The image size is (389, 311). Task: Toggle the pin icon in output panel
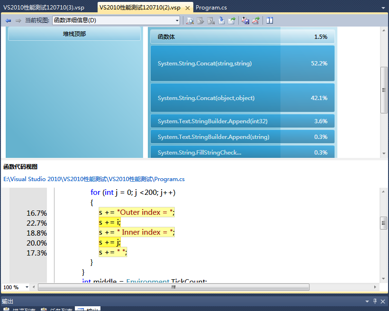pos(375,302)
